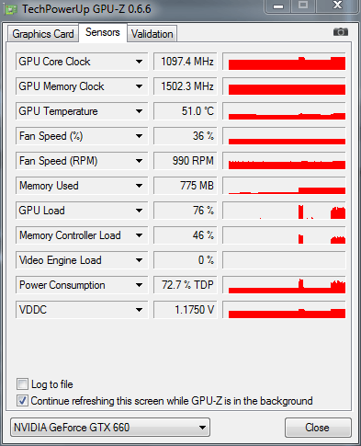Click the GPU Memory Clock value field
The image size is (361, 446).
point(186,86)
